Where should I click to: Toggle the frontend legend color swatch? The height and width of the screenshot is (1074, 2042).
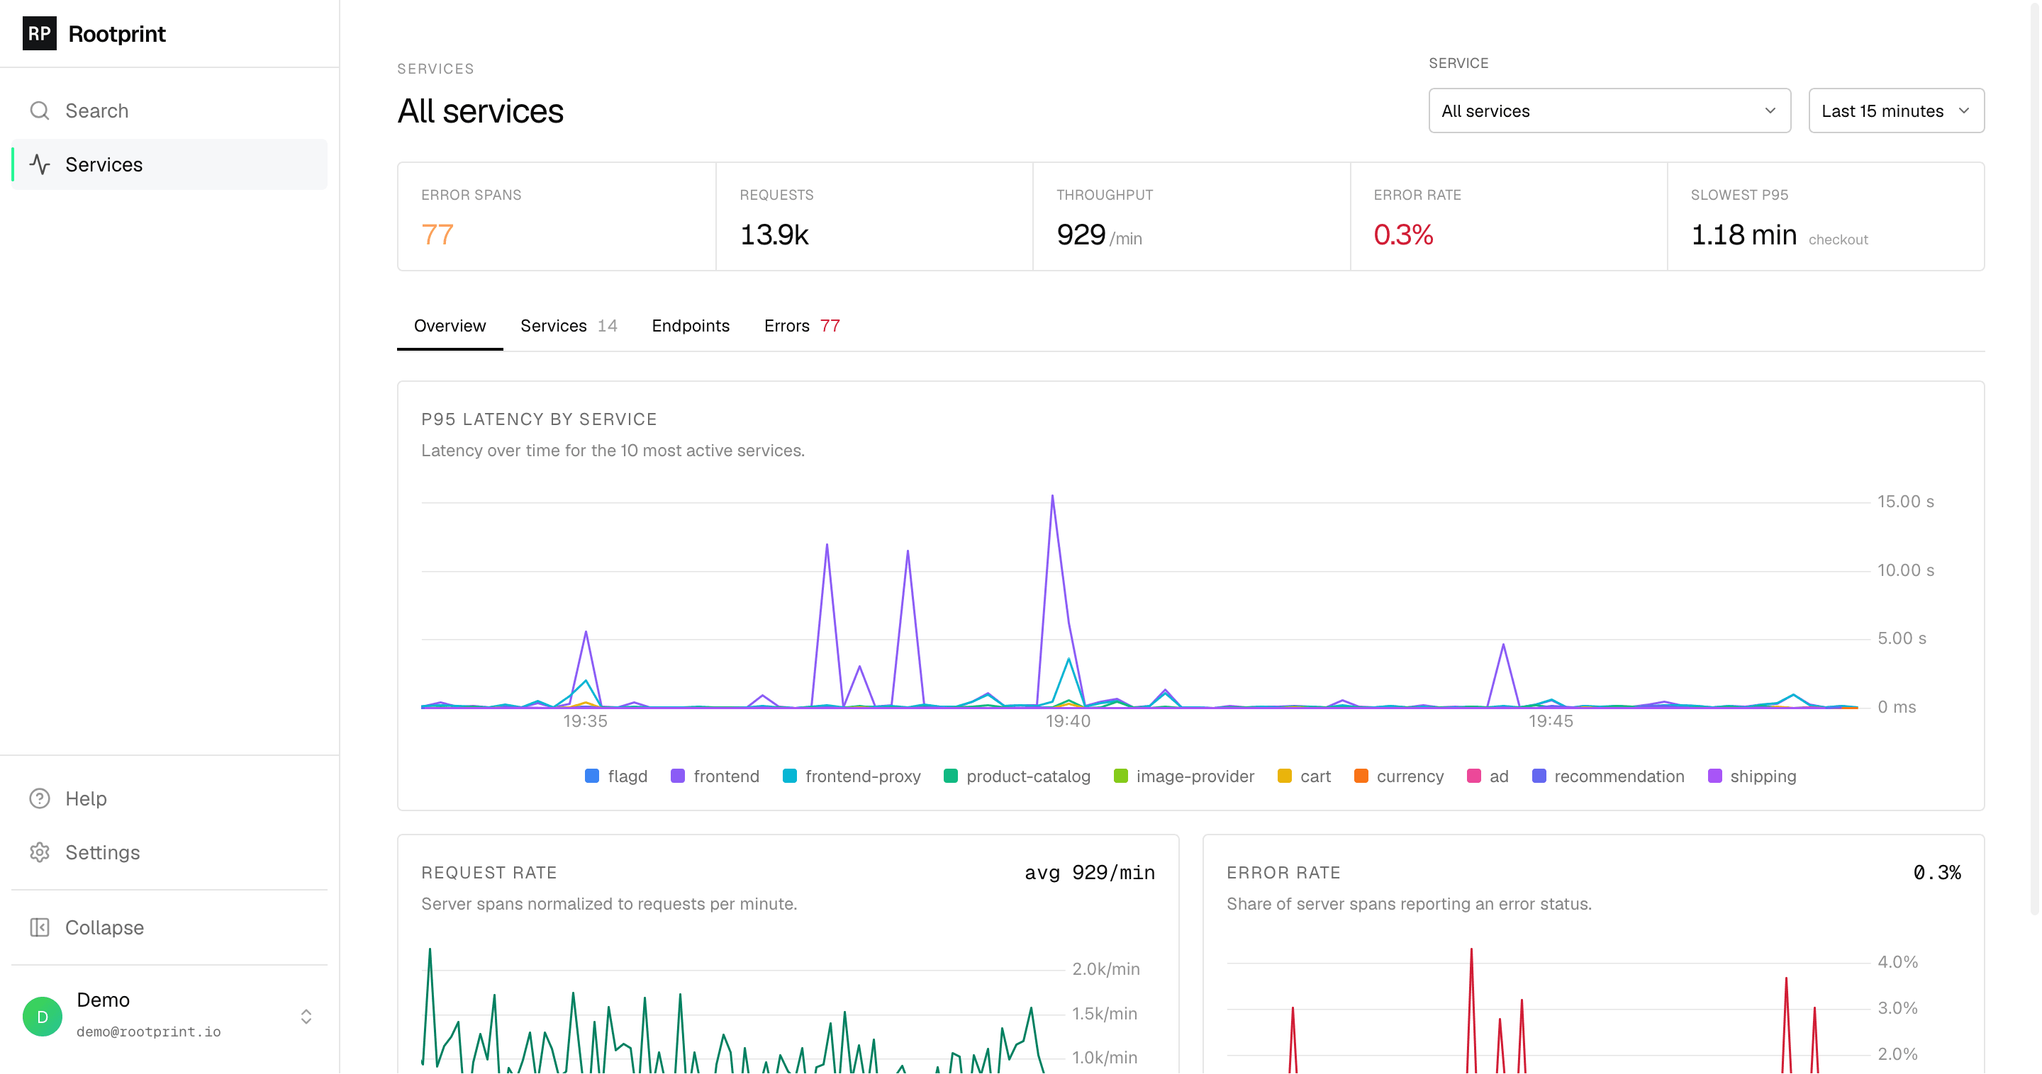coord(678,776)
